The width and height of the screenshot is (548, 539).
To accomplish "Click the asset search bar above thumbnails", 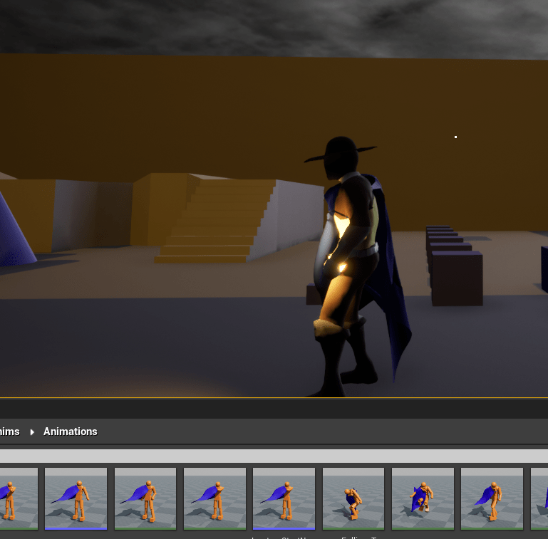I will click(x=274, y=456).
